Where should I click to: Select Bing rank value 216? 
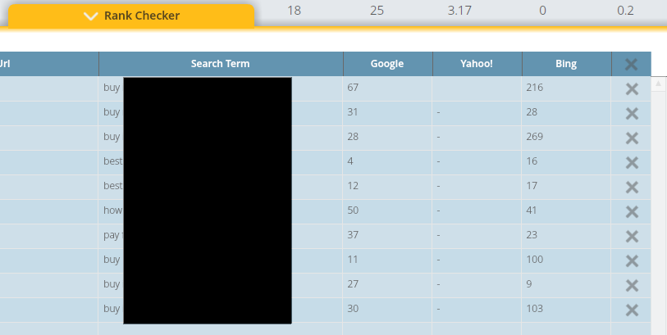tap(534, 88)
